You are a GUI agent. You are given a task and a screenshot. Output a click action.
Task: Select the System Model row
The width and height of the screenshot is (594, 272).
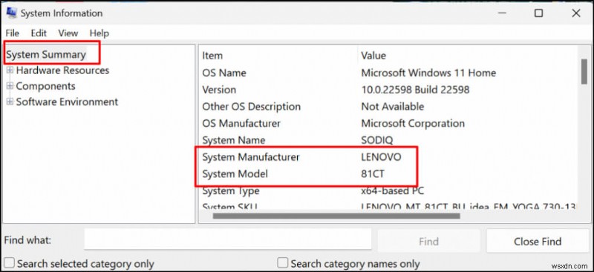(x=388, y=174)
